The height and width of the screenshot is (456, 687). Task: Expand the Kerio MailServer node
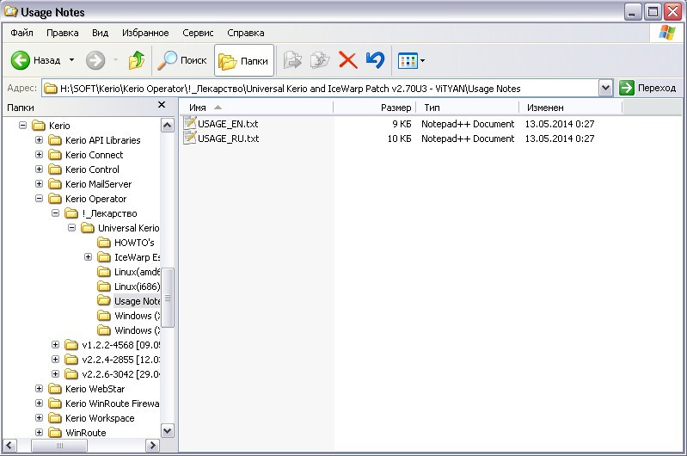(x=39, y=184)
